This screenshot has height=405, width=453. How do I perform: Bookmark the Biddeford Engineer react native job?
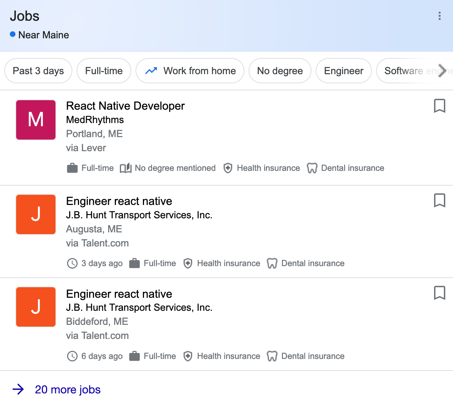click(x=439, y=293)
